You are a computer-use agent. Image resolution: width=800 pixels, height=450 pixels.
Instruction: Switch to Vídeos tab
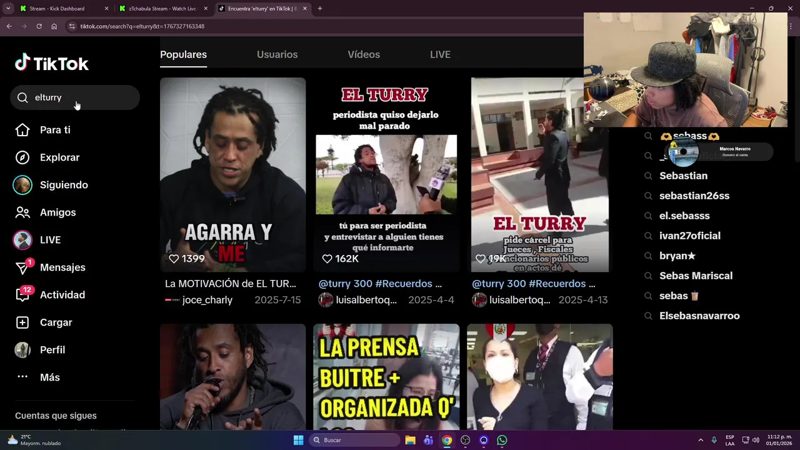[364, 54]
